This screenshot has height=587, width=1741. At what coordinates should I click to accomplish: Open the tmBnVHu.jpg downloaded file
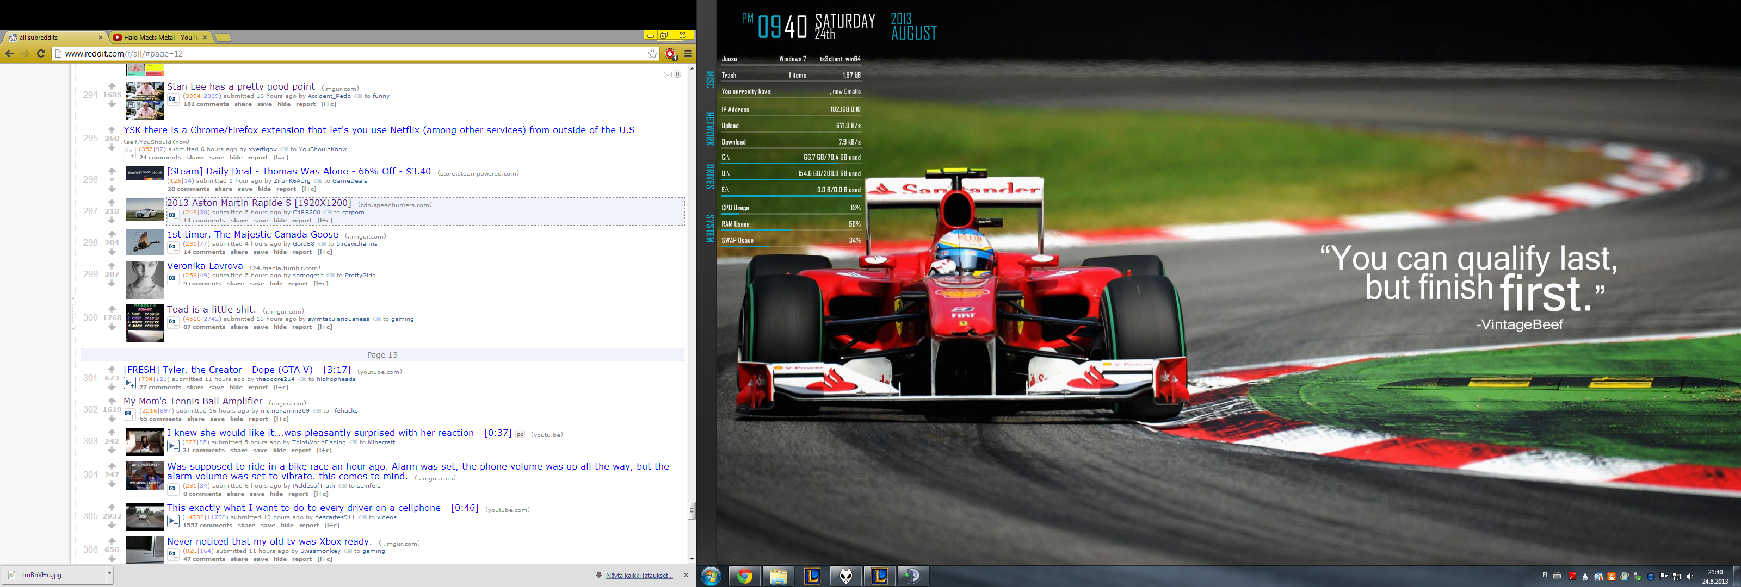click(x=53, y=575)
